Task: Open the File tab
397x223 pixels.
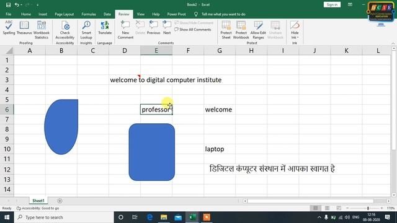Action: coord(8,14)
